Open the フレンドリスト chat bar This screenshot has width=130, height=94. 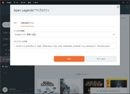point(109,91)
